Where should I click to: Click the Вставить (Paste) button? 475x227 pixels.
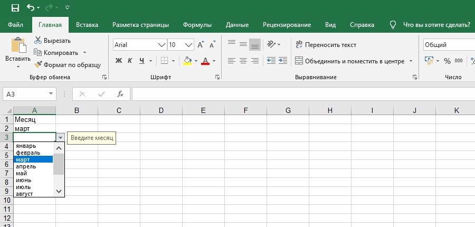point(18,53)
